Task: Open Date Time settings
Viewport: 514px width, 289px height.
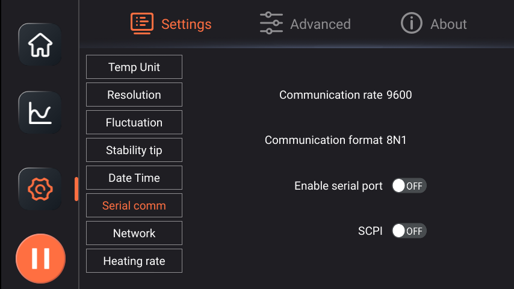Action: coord(134,178)
